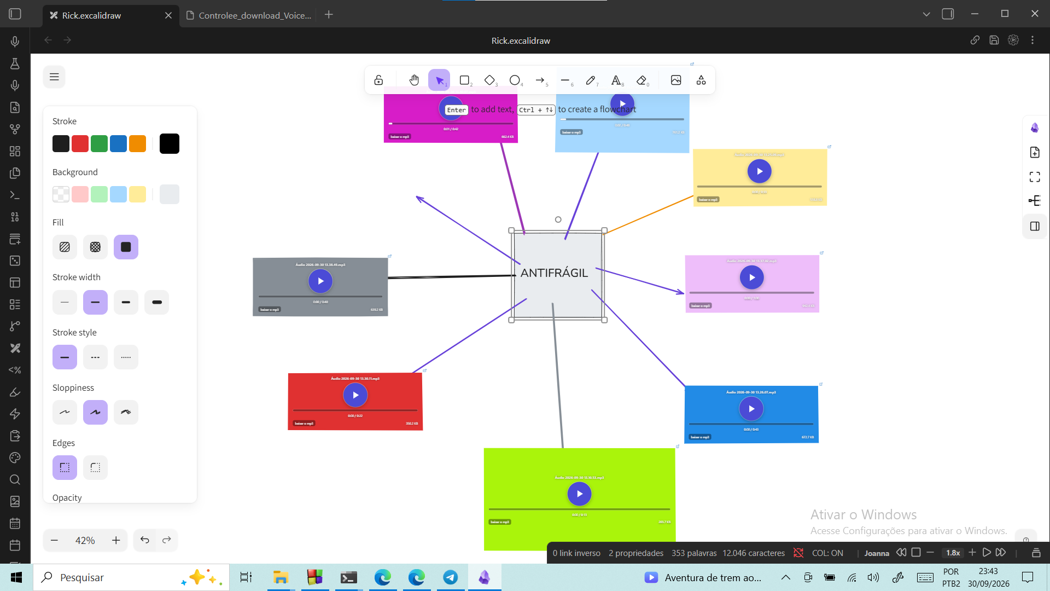This screenshot has height=591, width=1050.
Task: Expand the tab list dropdown arrow
Action: click(x=926, y=14)
